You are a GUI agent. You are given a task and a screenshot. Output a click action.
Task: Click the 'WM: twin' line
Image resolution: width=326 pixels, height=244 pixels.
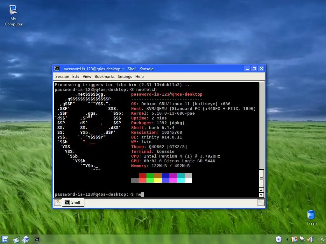[x=141, y=142]
